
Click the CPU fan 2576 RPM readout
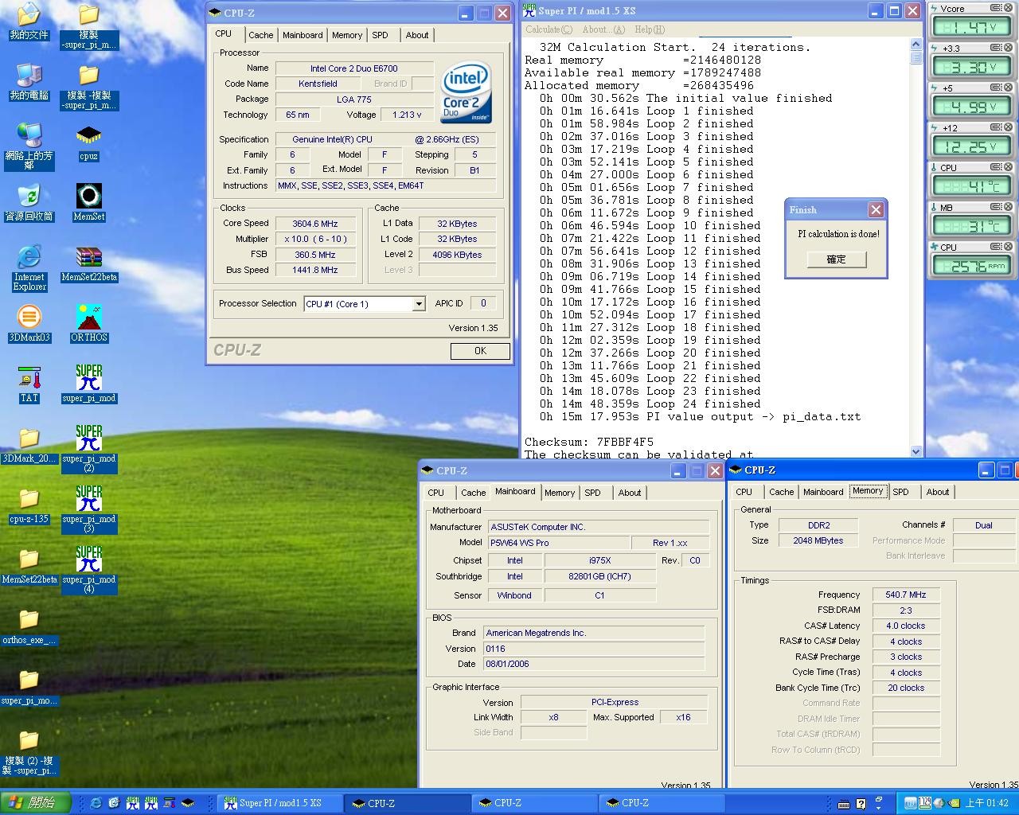coord(972,266)
